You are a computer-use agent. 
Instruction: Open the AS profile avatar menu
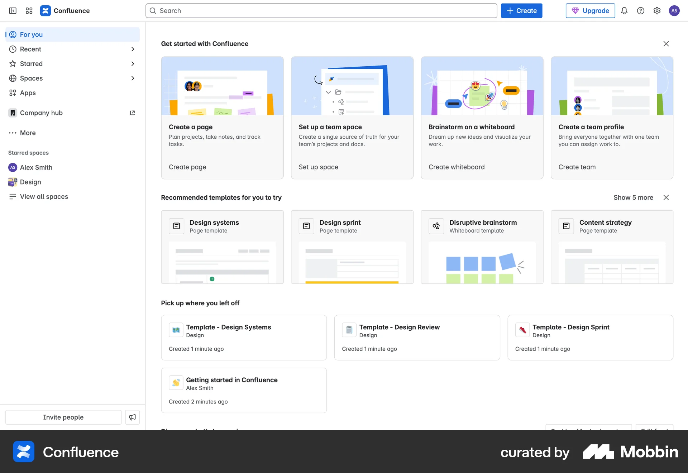pos(674,11)
